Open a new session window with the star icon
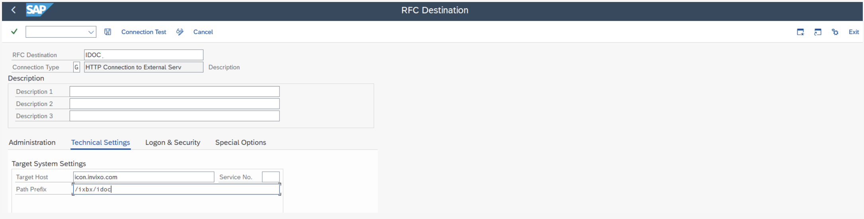The width and height of the screenshot is (864, 219). (800, 32)
